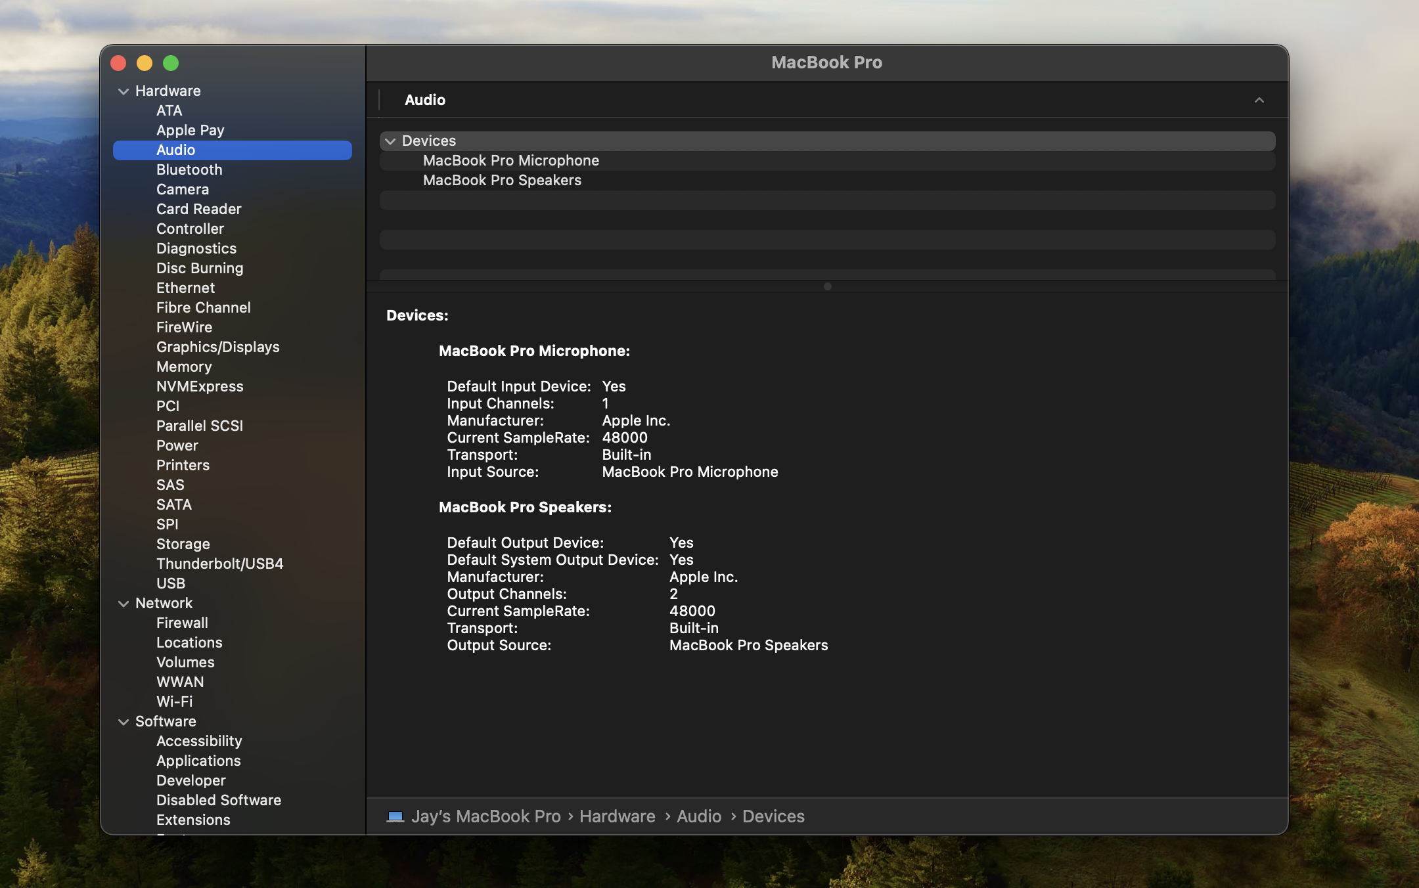Collapse the Hardware category in sidebar
1419x888 pixels.
point(123,91)
